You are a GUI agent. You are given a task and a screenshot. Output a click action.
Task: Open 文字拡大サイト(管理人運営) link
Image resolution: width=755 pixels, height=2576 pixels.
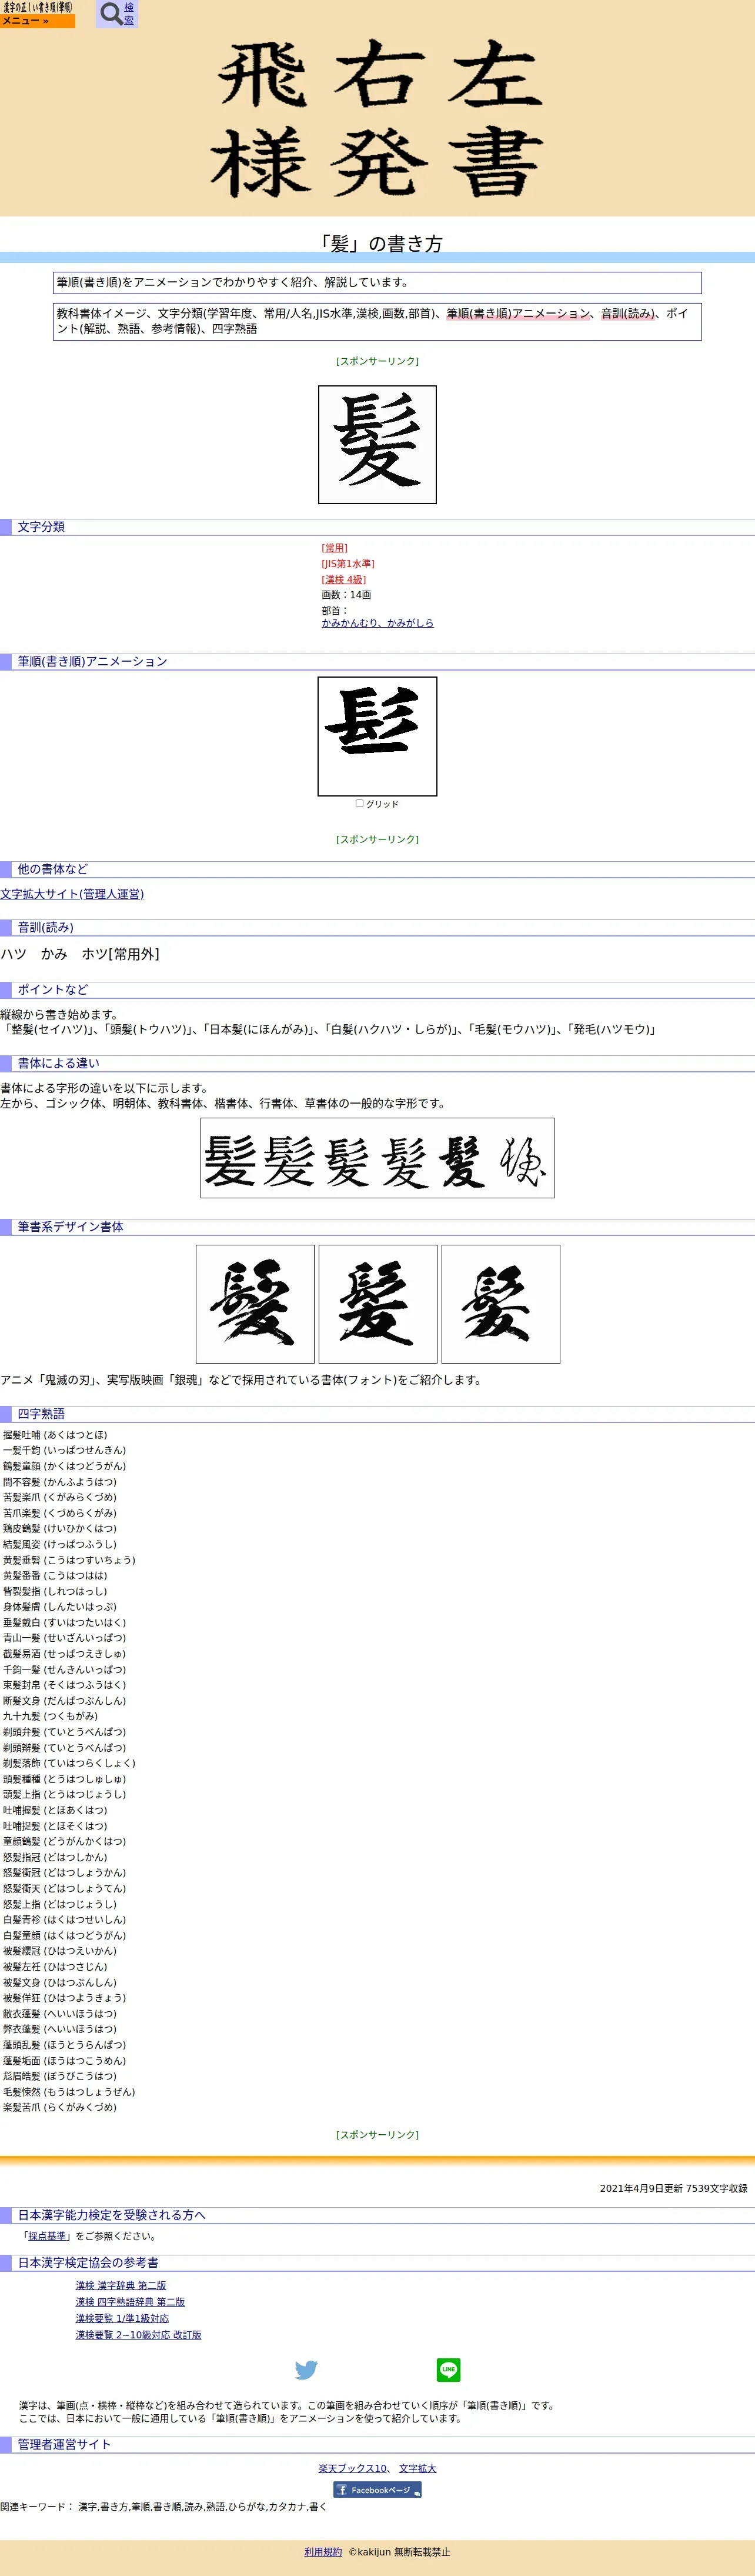click(x=72, y=894)
